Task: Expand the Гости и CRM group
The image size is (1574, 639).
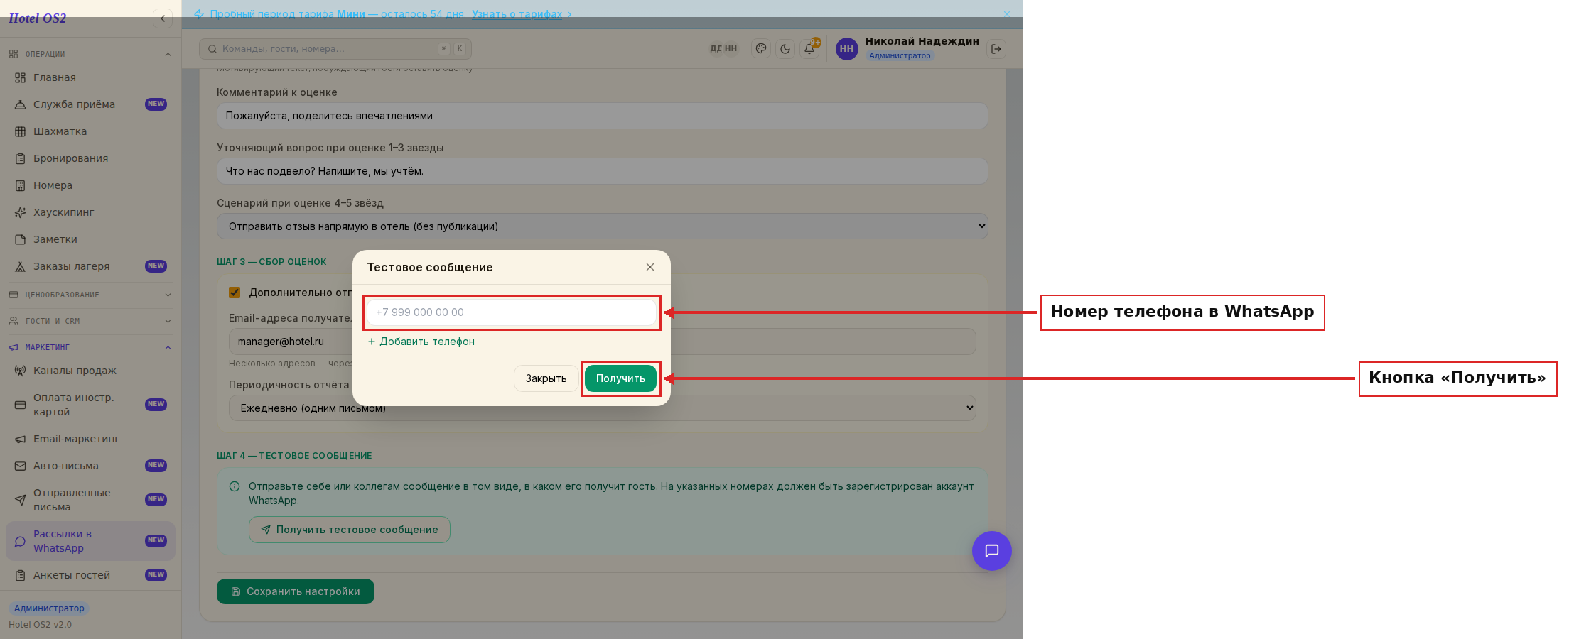Action: tap(90, 321)
